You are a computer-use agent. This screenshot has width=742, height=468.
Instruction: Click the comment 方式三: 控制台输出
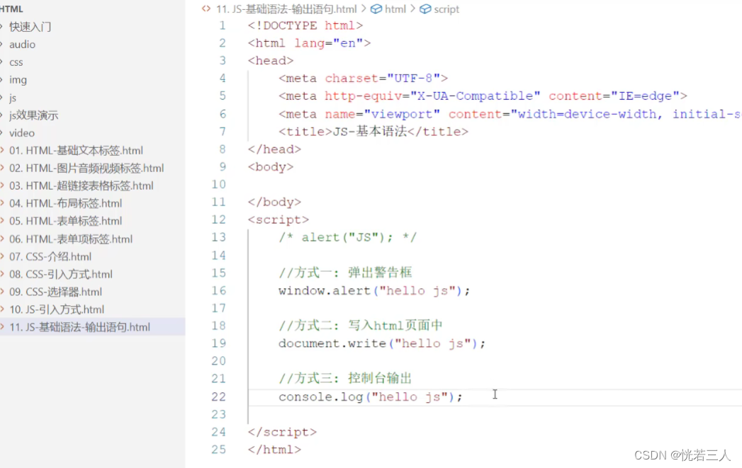(x=345, y=379)
